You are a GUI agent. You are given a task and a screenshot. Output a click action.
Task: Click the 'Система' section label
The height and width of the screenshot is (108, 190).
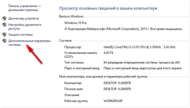coord(65,41)
